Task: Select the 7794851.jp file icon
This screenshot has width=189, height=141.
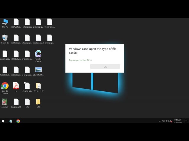Action: tap(16, 22)
